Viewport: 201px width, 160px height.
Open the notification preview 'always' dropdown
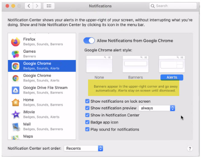(157, 108)
